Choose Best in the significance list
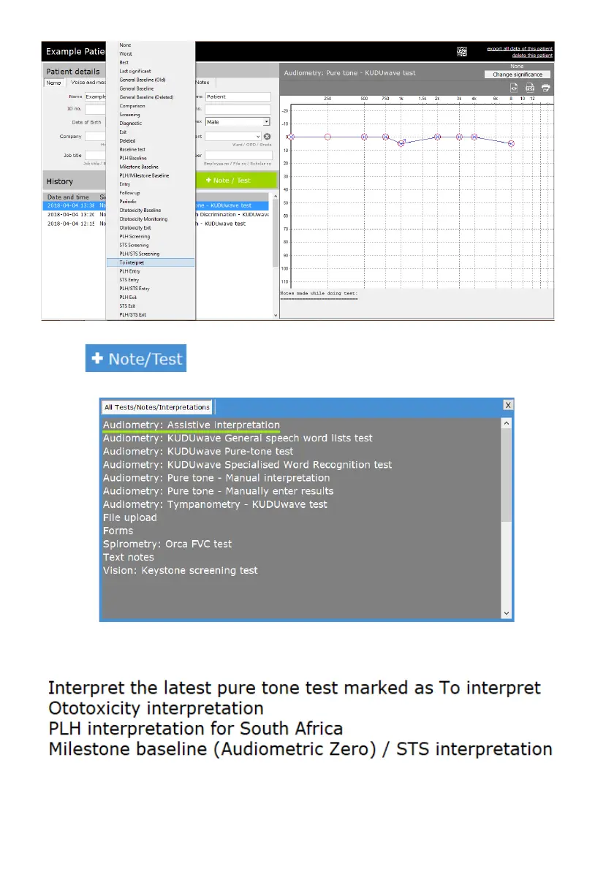Image resolution: width=614 pixels, height=869 pixels. pos(124,63)
